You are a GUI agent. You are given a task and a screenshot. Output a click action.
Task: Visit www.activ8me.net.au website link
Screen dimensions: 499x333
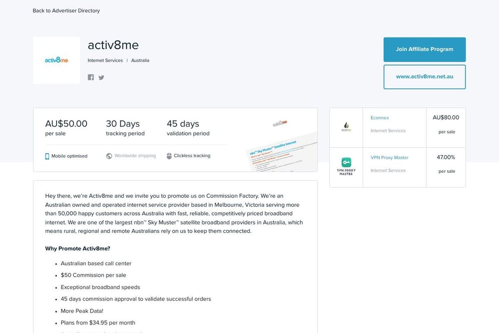(424, 76)
